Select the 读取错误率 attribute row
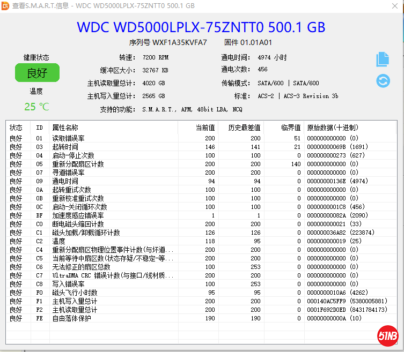The height and width of the screenshot is (352, 404). [68, 138]
